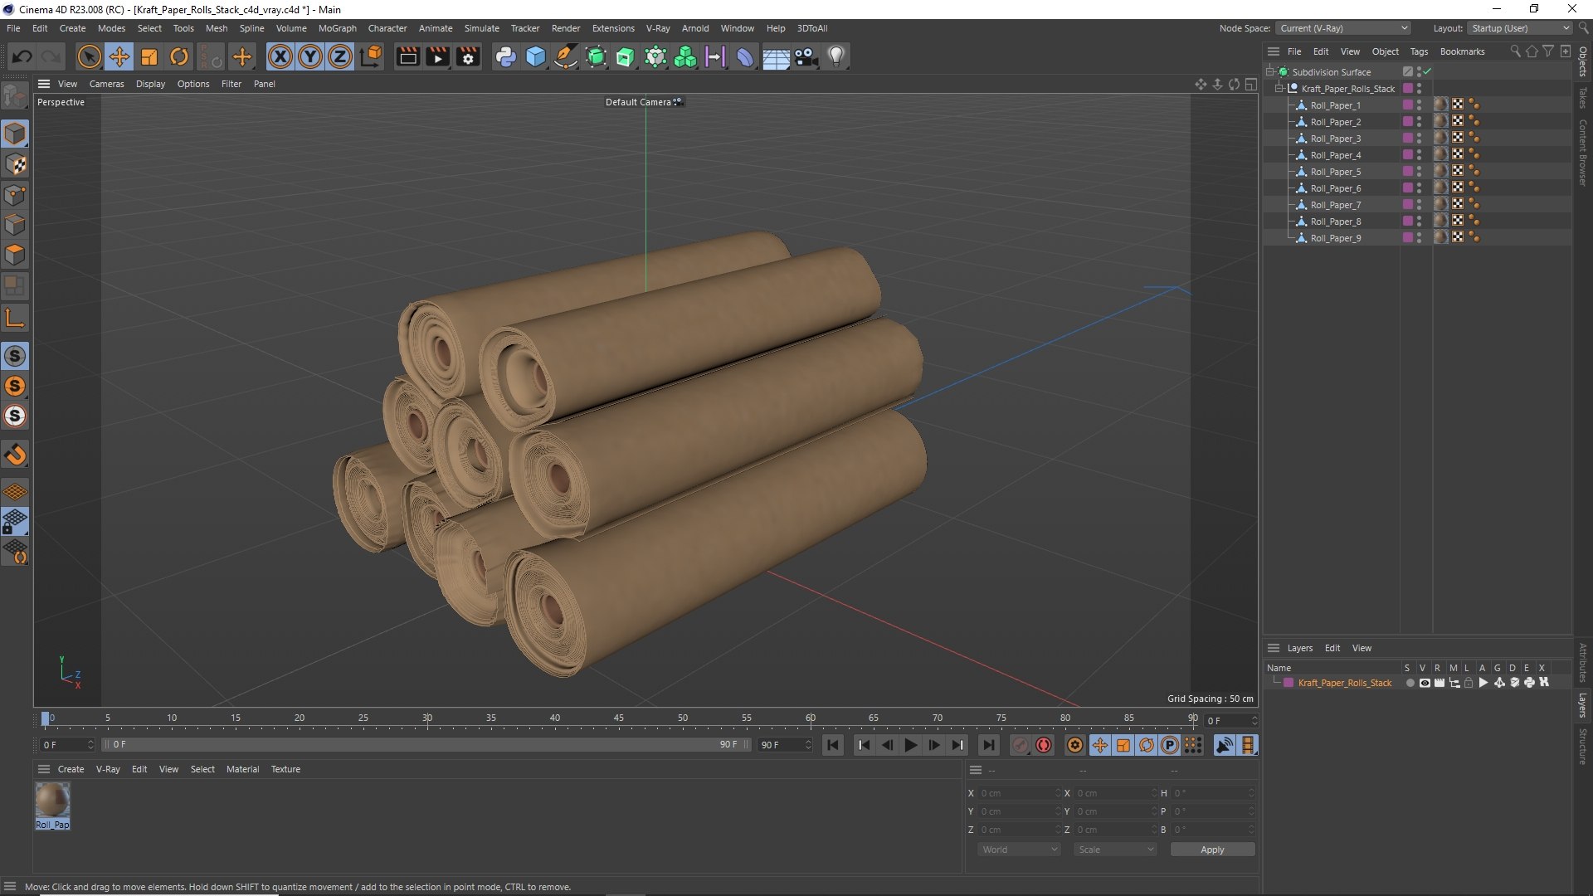This screenshot has width=1593, height=896.
Task: Play the animation forwards
Action: 910,745
